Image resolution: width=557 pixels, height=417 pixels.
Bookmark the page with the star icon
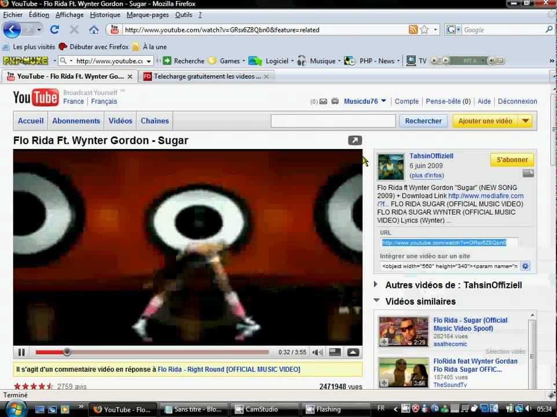(x=424, y=30)
